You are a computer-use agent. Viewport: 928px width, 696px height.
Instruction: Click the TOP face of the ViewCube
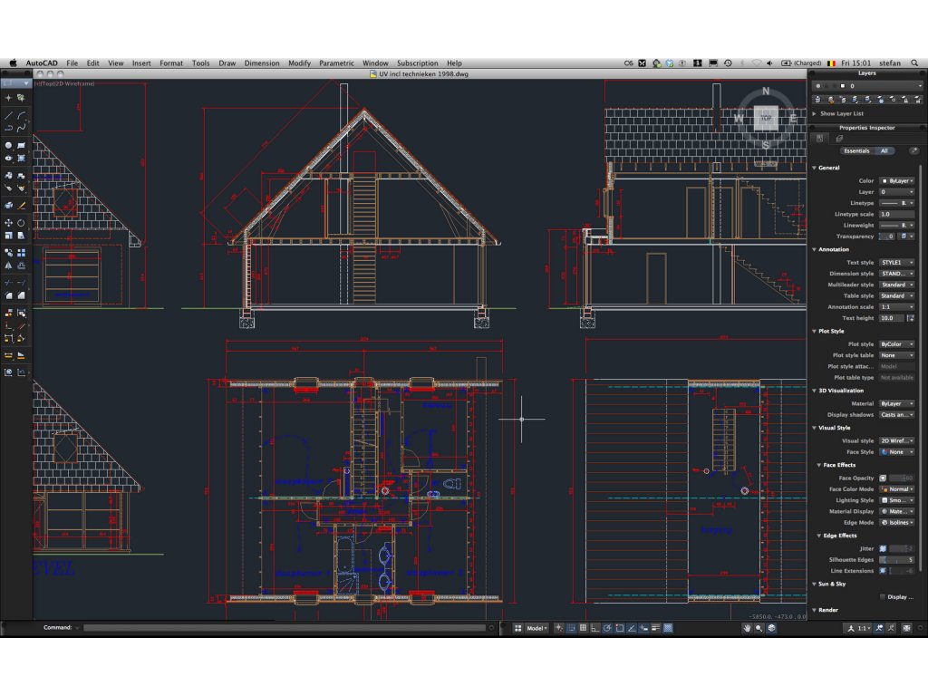pos(766,119)
